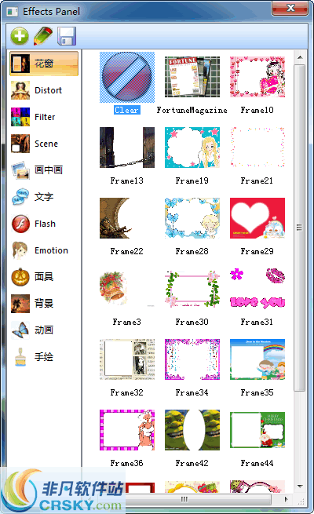Select the Frame44 Santa Christmas frame
314x514 pixels.
tap(257, 430)
